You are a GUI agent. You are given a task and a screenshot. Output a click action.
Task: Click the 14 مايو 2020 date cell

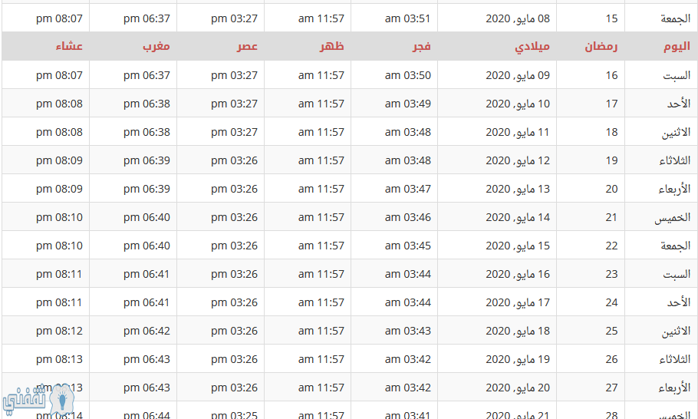(x=518, y=217)
